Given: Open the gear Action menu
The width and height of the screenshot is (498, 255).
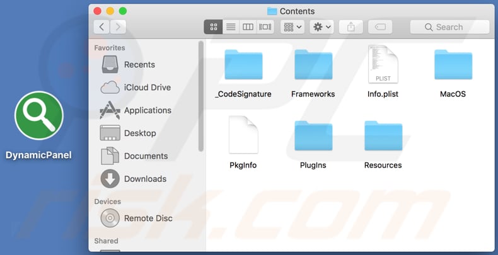Looking at the screenshot, I should pyautogui.click(x=321, y=27).
